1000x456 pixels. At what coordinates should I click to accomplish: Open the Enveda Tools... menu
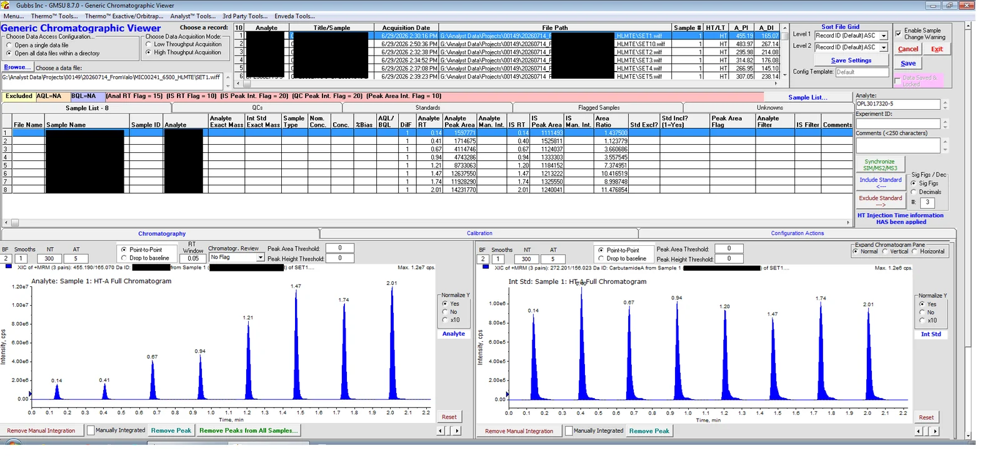pyautogui.click(x=294, y=16)
